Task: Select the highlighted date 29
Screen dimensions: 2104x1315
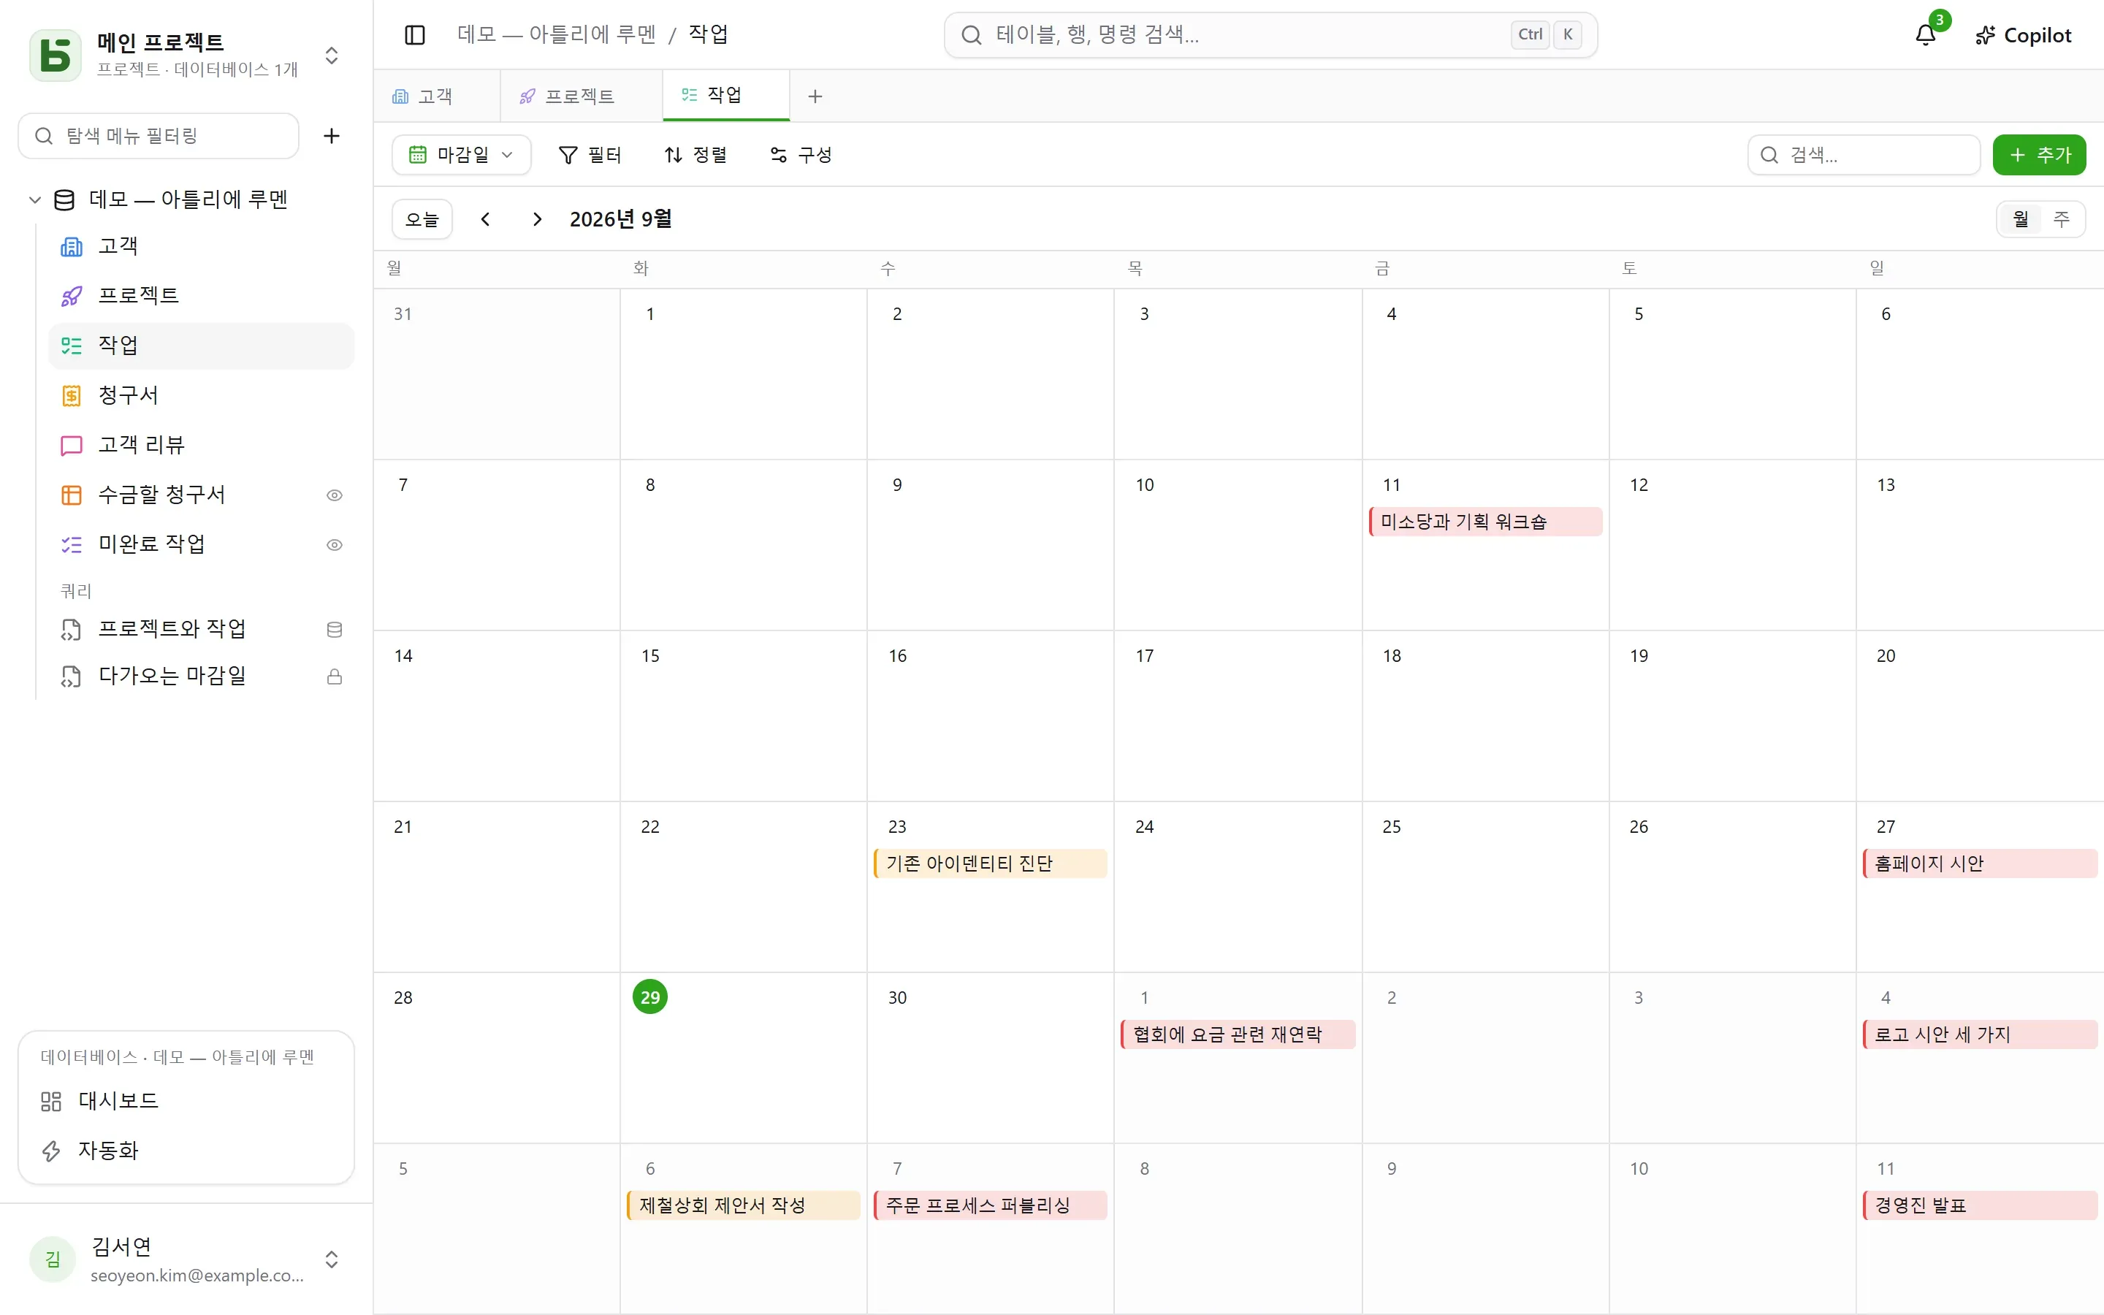Action: [649, 997]
